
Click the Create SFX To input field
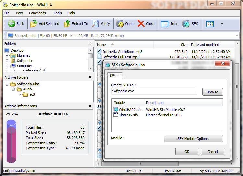click(154, 91)
